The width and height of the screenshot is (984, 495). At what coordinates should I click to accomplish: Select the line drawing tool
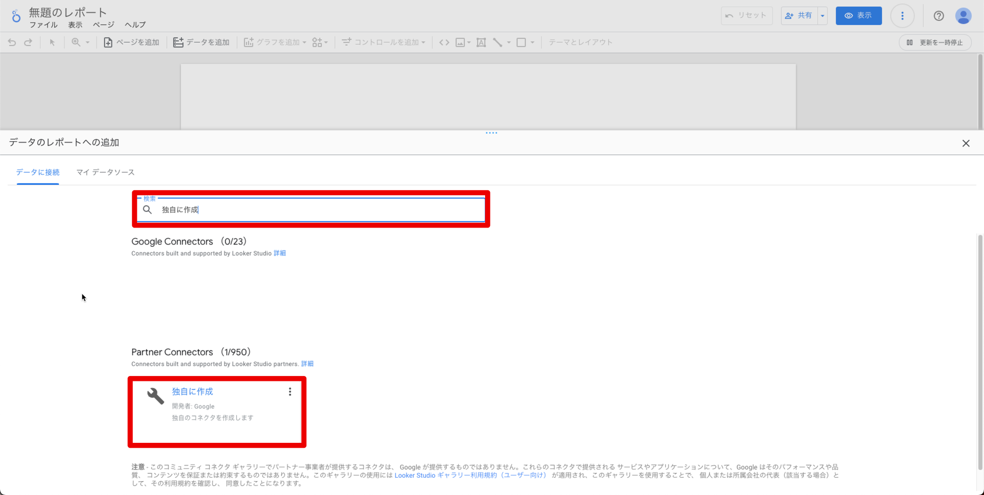click(497, 42)
